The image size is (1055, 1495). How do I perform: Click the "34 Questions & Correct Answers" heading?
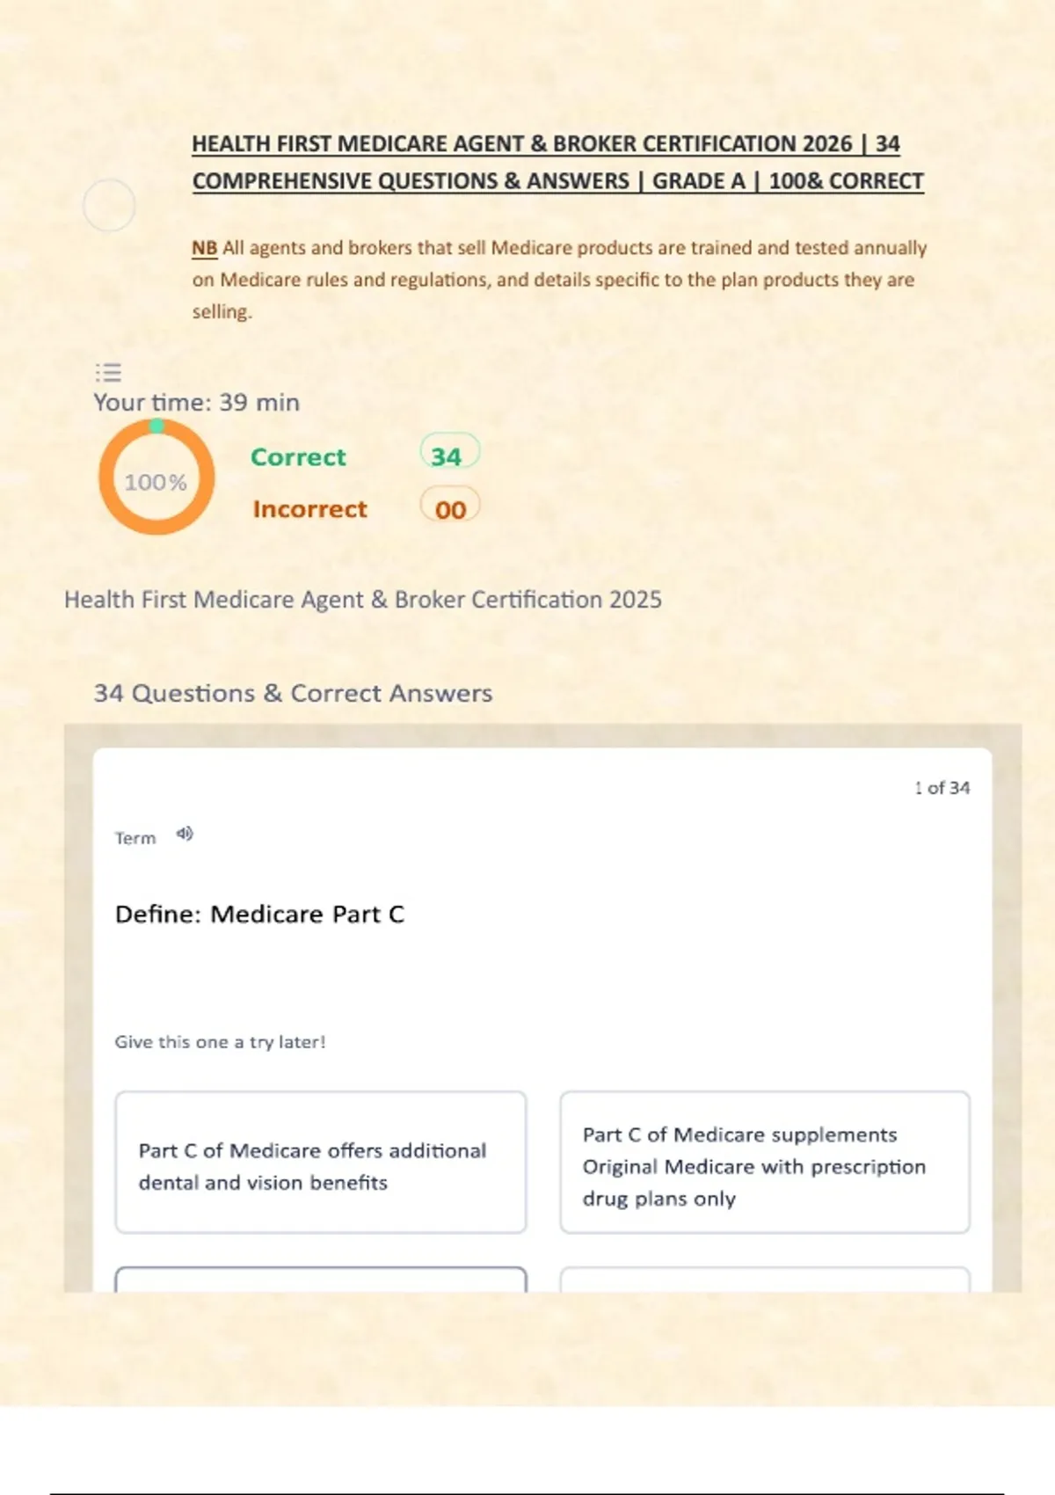tap(293, 693)
